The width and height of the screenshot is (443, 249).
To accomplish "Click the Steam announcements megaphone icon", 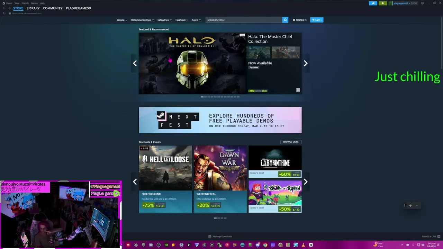I will (x=373, y=3).
